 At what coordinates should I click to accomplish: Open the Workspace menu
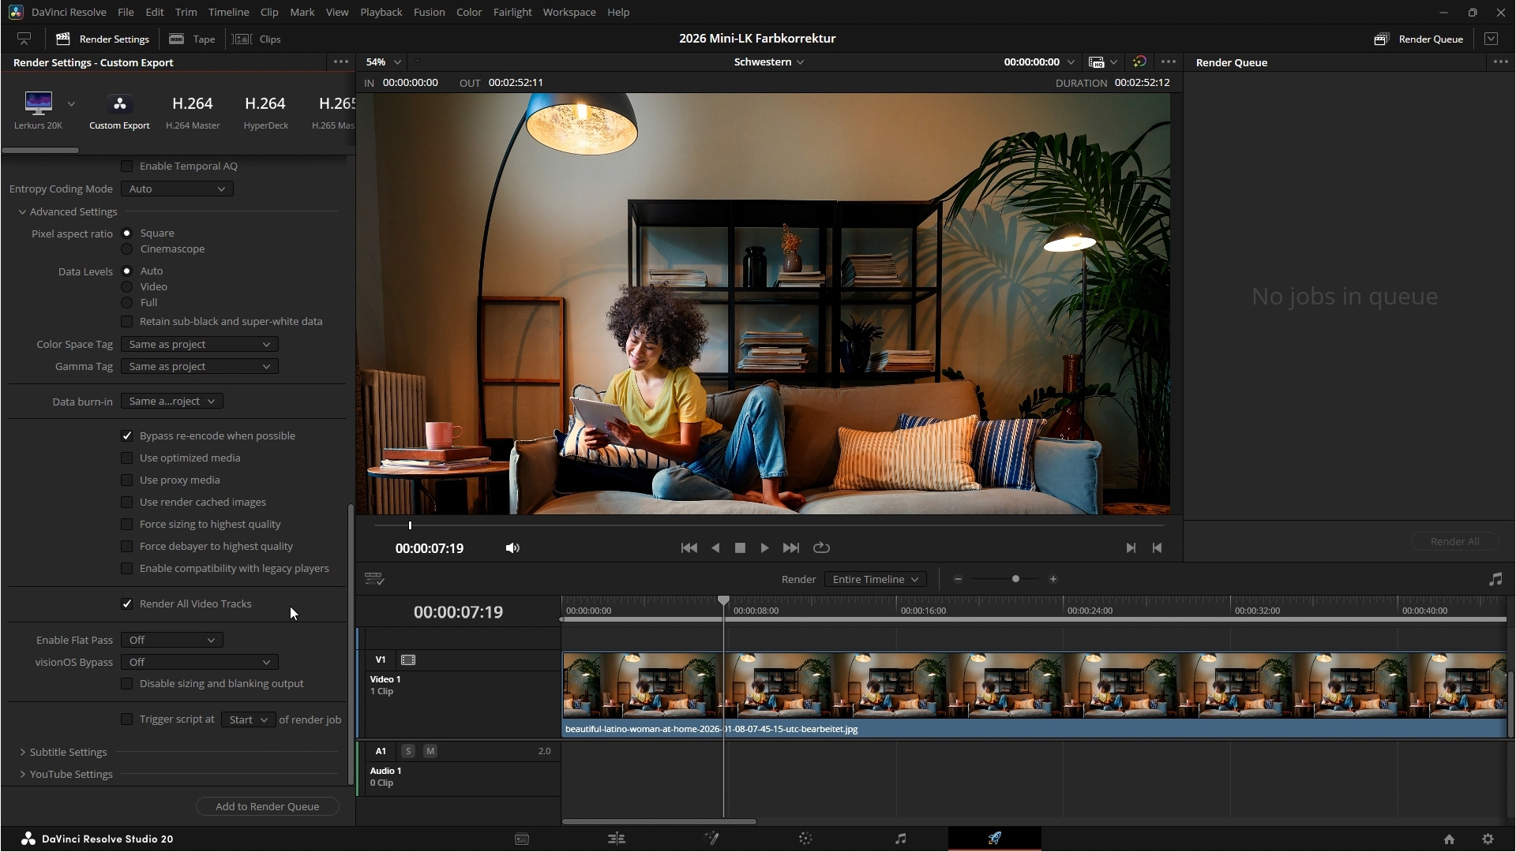[x=568, y=12]
